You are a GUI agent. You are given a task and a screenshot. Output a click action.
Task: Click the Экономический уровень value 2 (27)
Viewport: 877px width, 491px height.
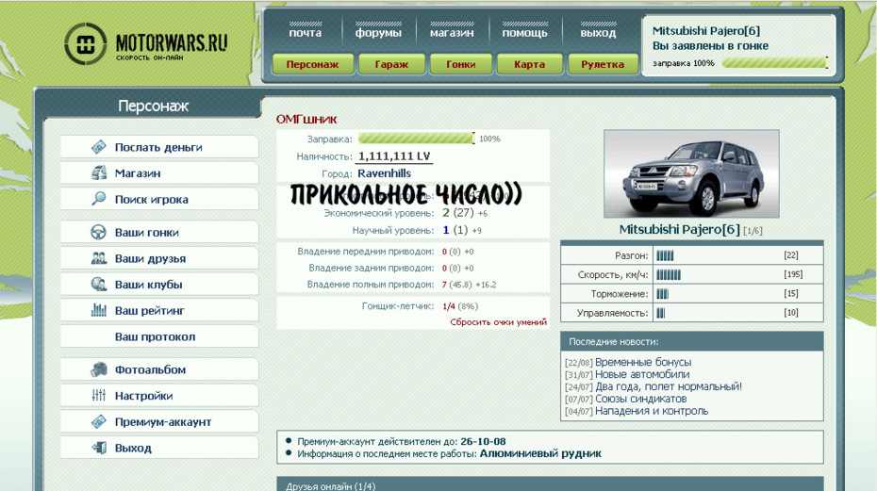[x=458, y=212]
